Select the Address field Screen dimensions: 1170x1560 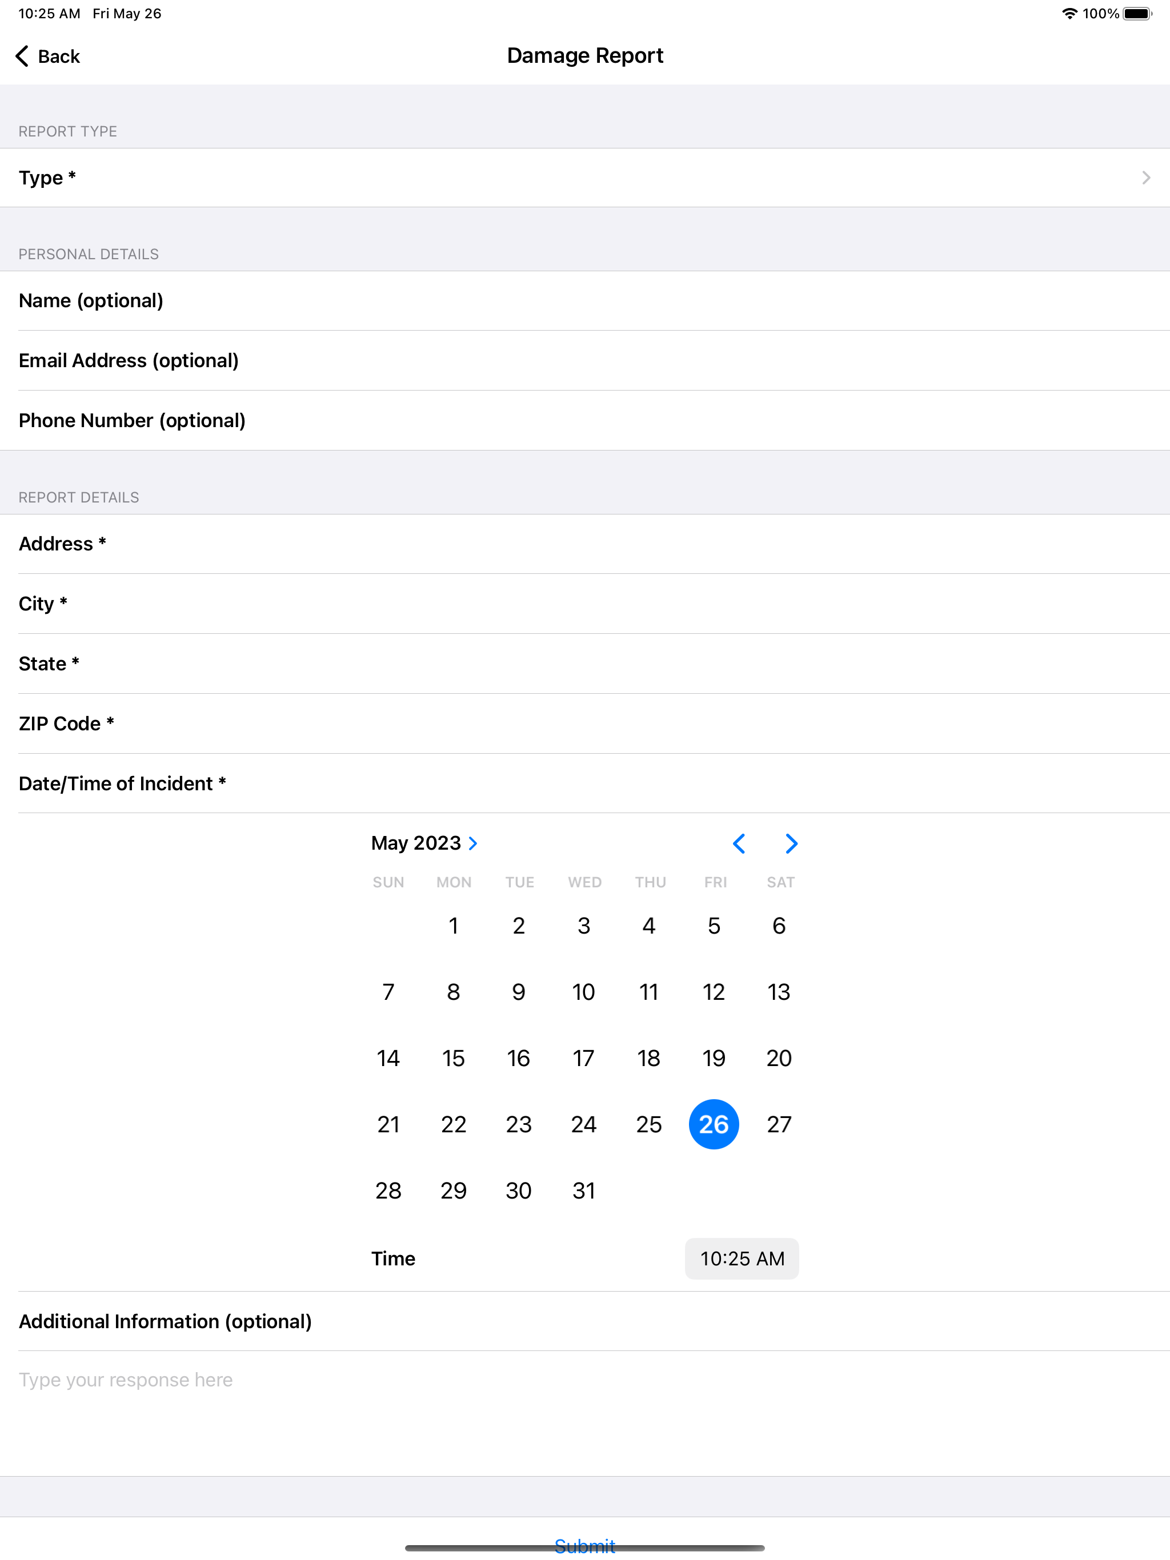(585, 544)
